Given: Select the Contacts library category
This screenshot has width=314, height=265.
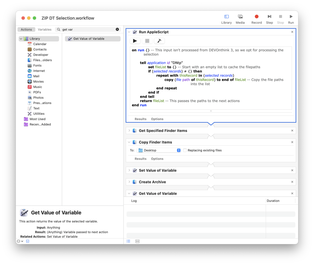Looking at the screenshot, I should pos(40,49).
